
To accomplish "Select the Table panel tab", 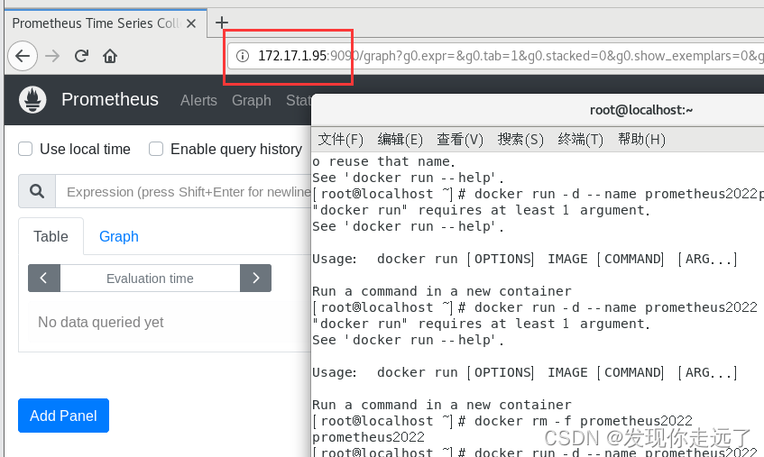I will tap(51, 236).
